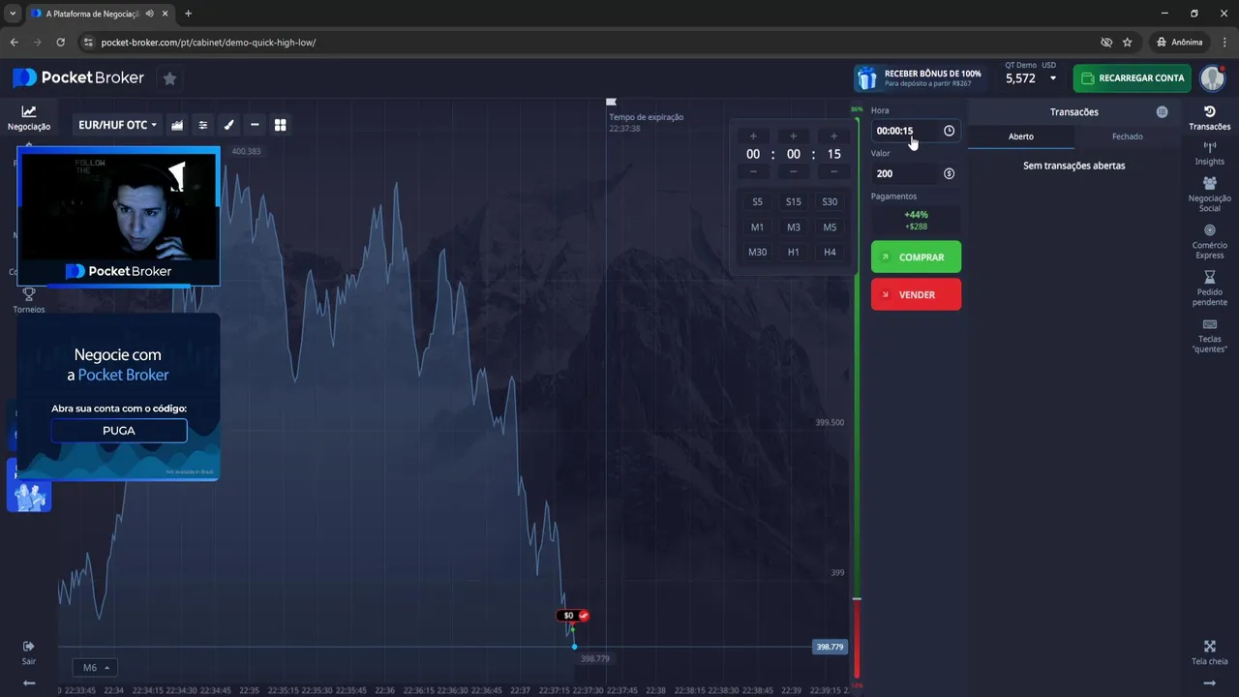Select S30 expiration preset
1239x697 pixels.
[830, 202]
